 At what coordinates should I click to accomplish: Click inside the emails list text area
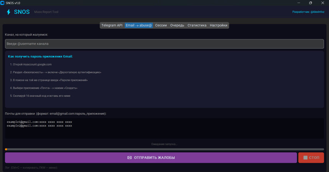pyautogui.click(x=164, y=128)
